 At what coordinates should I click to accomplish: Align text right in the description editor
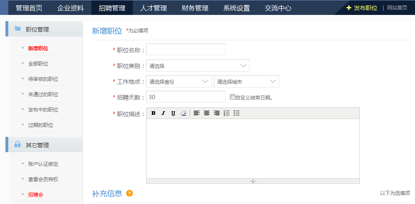(217, 113)
